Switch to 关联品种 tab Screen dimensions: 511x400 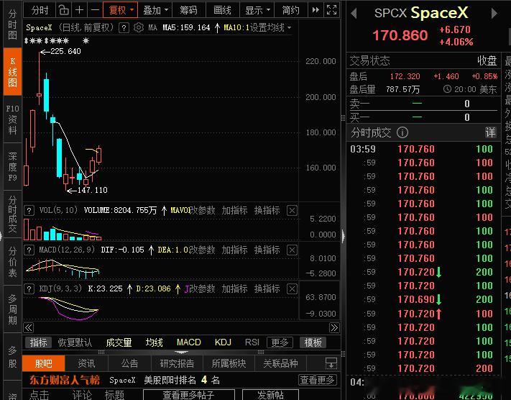280,363
